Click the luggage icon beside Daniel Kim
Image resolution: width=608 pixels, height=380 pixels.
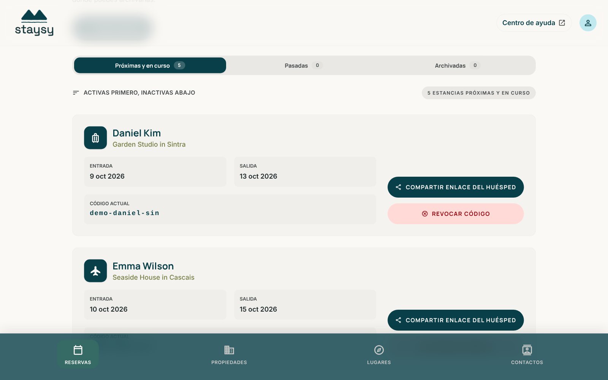click(x=95, y=138)
